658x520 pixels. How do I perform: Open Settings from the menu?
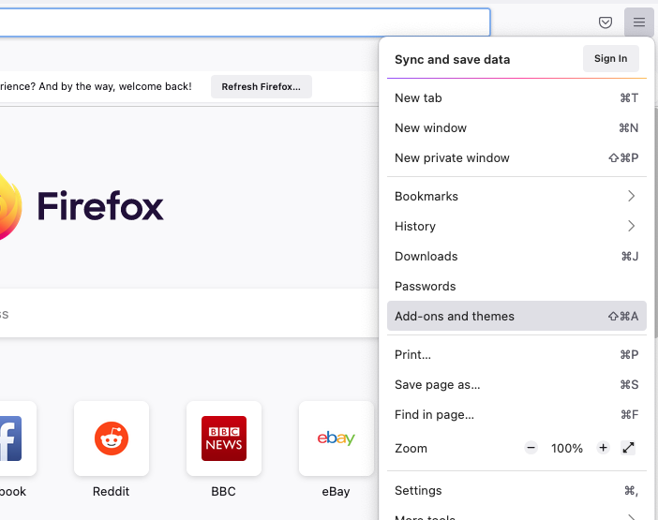516,491
